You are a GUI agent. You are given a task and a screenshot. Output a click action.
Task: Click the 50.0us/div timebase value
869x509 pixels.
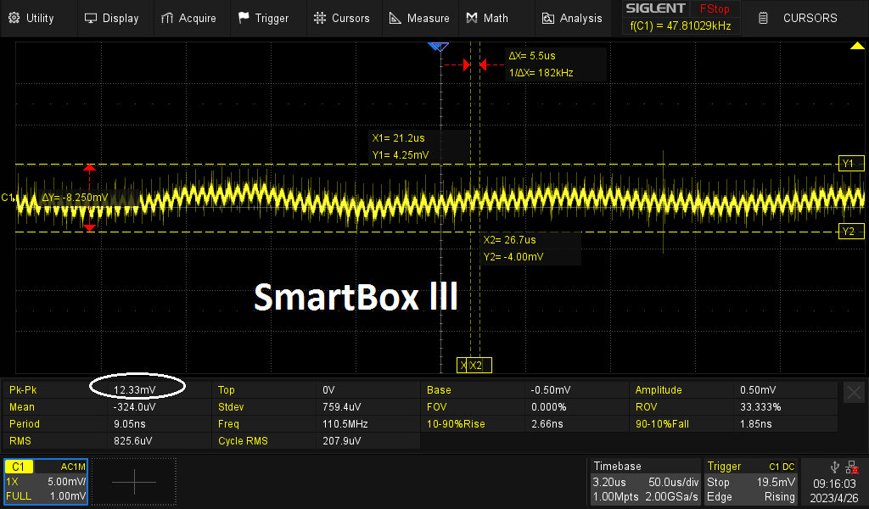coord(673,483)
